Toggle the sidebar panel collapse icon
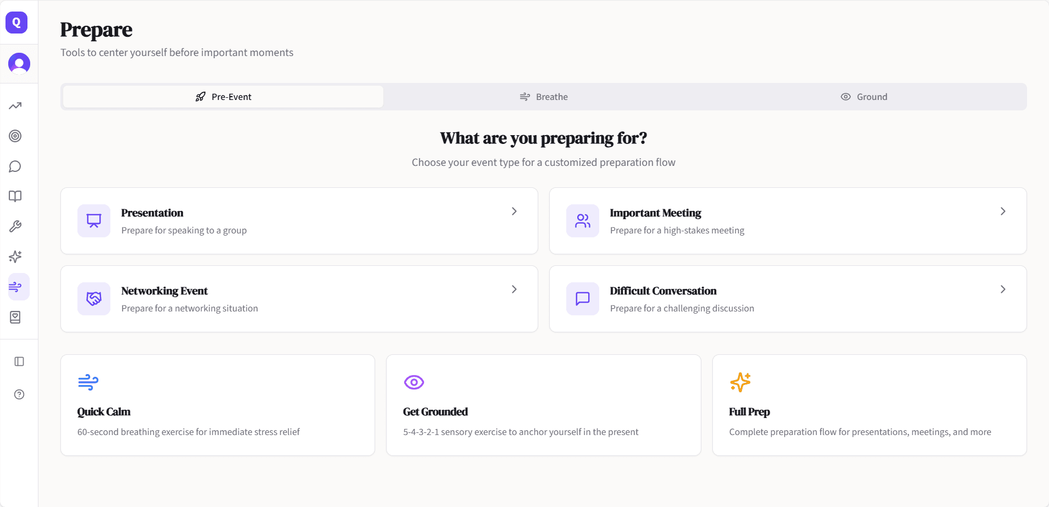Screen dimensions: 1049x507 pyautogui.click(x=19, y=361)
